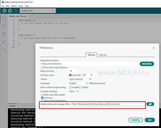Viewport: 161px width, 128px height.
Task: Toggle the Auto save checkbox
Action: pos(42,98)
